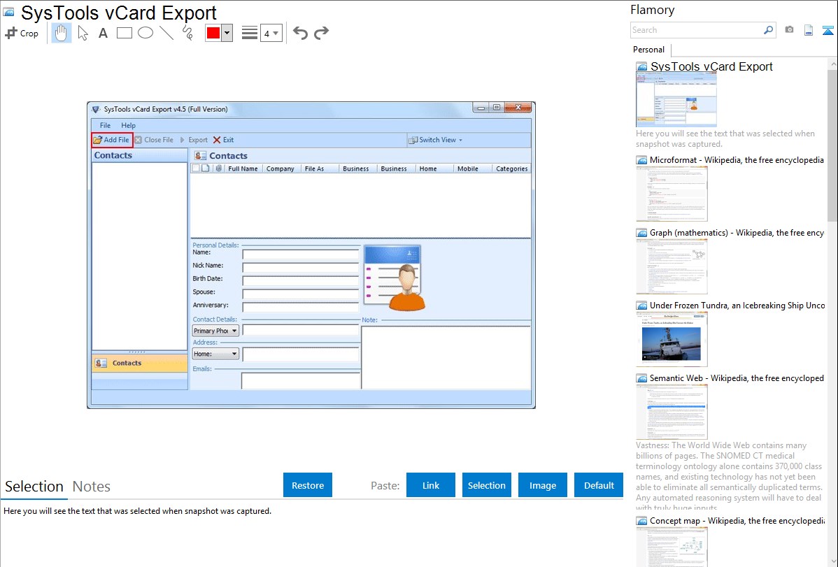The width and height of the screenshot is (838, 567).
Task: Open the File menu in SysTools
Action: coord(106,125)
